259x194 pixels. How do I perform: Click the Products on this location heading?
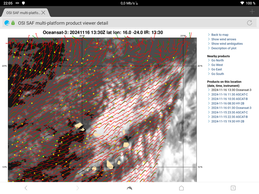tap(224, 84)
